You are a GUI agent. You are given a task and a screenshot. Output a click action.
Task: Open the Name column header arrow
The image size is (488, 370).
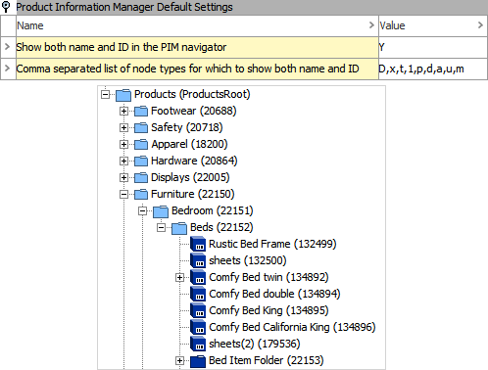click(371, 25)
